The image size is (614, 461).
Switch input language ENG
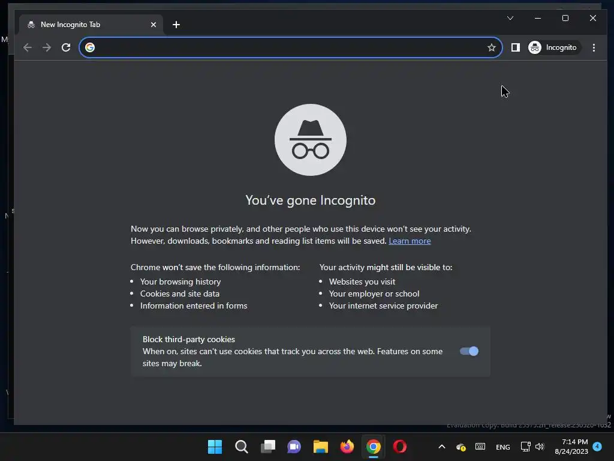click(503, 447)
